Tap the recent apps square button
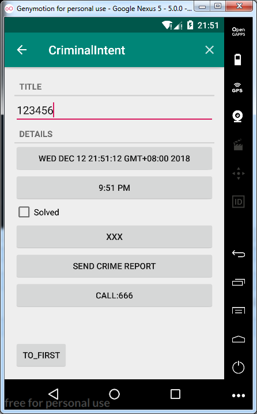 [175, 394]
